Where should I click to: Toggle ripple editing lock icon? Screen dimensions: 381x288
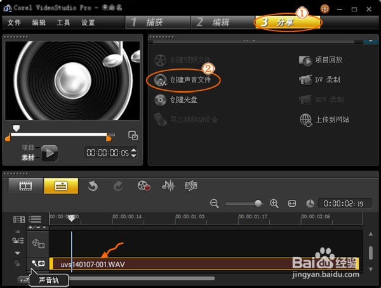tap(18, 240)
